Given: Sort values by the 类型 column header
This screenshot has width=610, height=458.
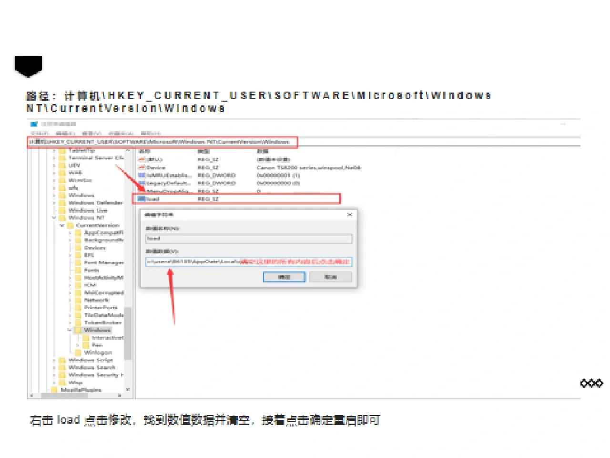Looking at the screenshot, I should [204, 151].
